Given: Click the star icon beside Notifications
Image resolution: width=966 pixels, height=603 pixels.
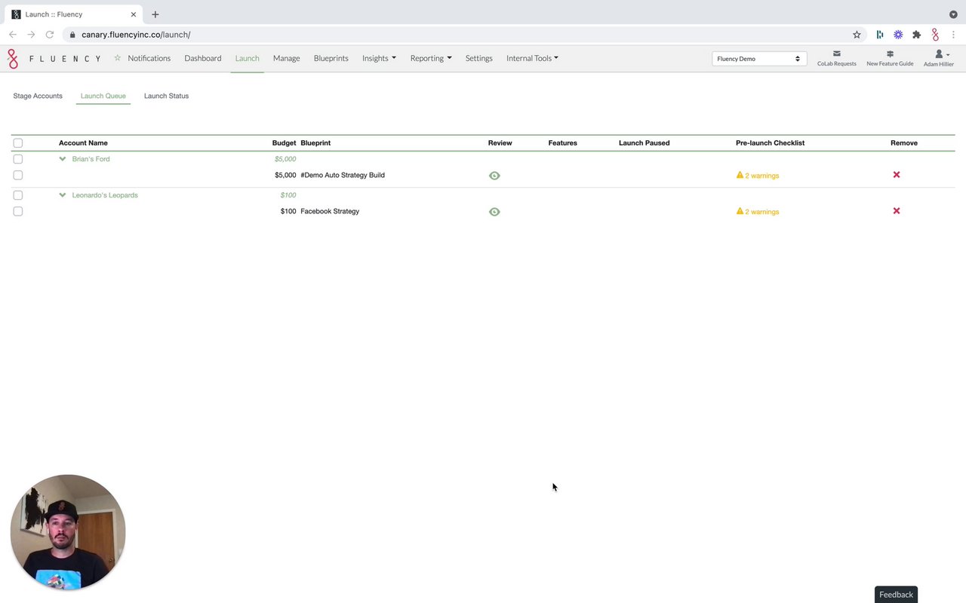Looking at the screenshot, I should tap(117, 58).
